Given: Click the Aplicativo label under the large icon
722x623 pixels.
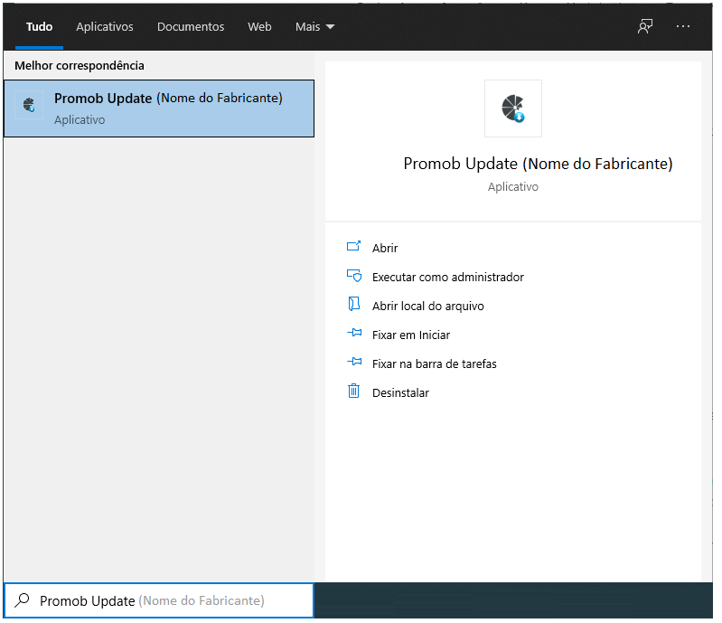Looking at the screenshot, I should point(513,186).
